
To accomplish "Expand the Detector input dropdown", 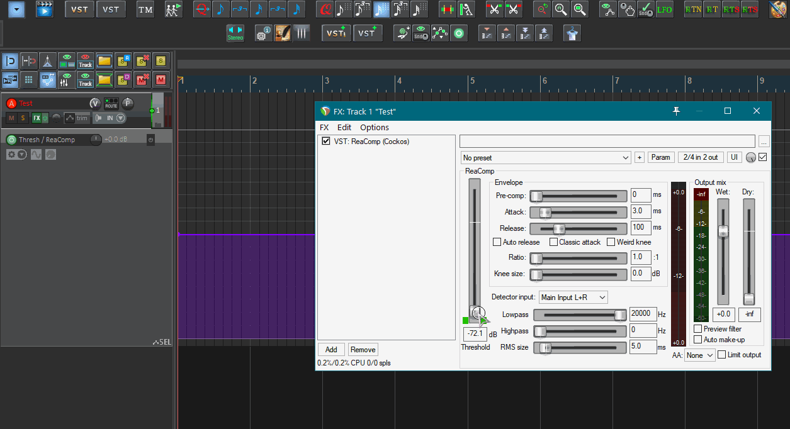I will [x=573, y=297].
